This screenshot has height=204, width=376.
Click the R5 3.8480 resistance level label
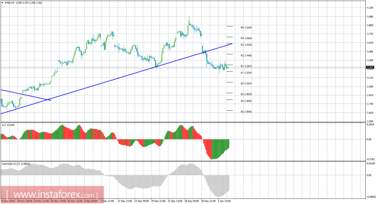247,28
